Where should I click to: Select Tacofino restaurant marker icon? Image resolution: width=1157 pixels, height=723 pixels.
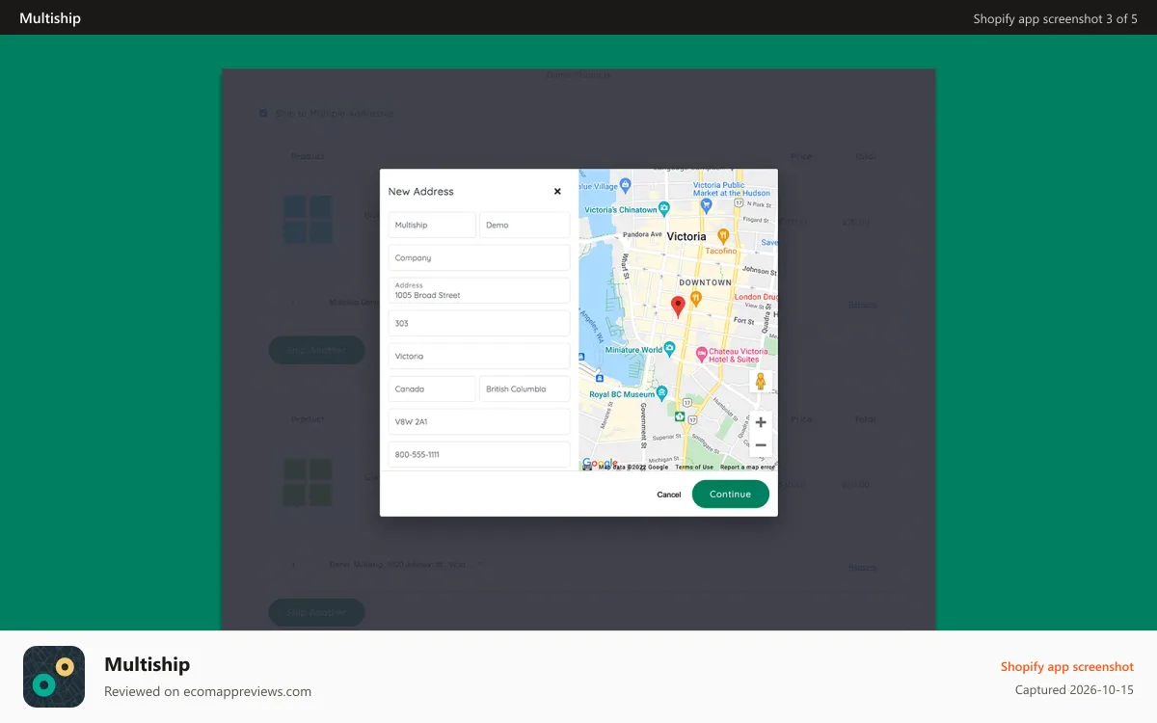coord(723,235)
